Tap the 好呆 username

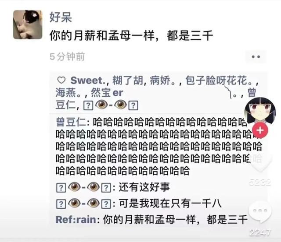(x=61, y=18)
